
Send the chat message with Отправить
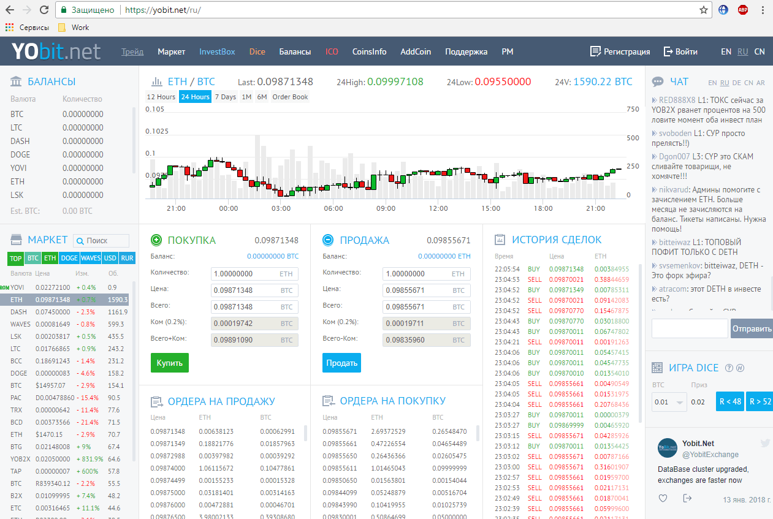(x=752, y=328)
